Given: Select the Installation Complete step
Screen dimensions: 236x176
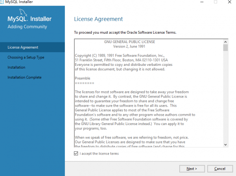Looking at the screenshot, I should point(24,78).
